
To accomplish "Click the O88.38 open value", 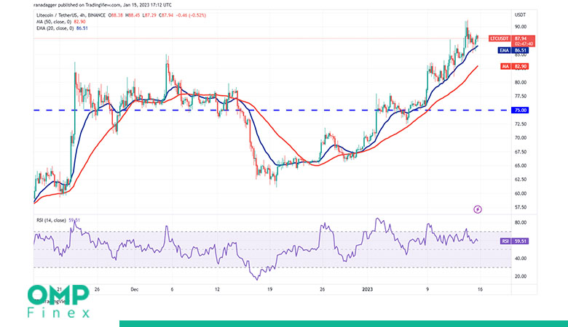I will point(116,15).
